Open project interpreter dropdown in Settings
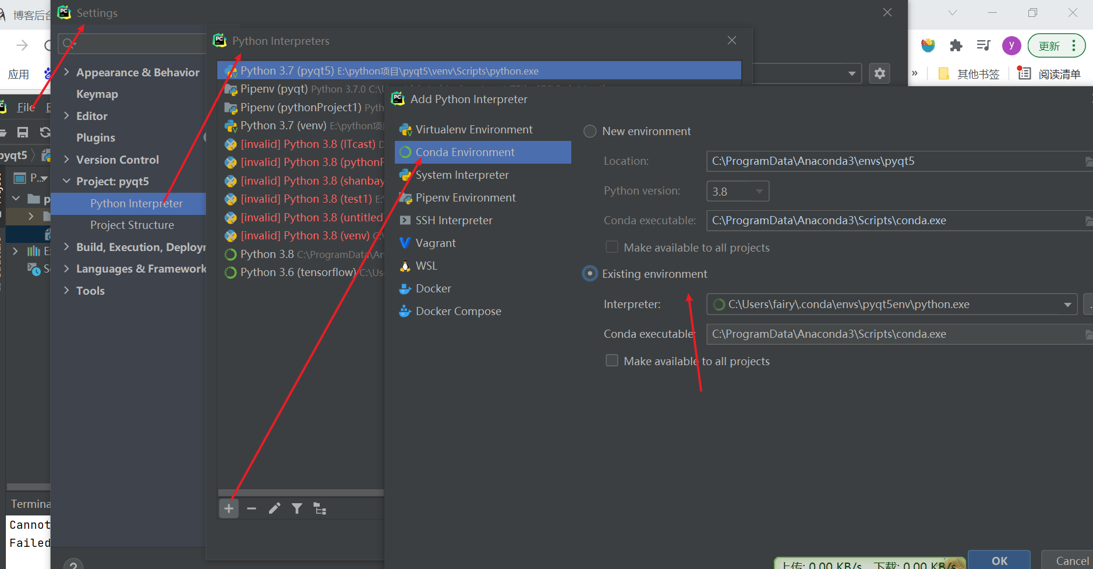 [851, 73]
